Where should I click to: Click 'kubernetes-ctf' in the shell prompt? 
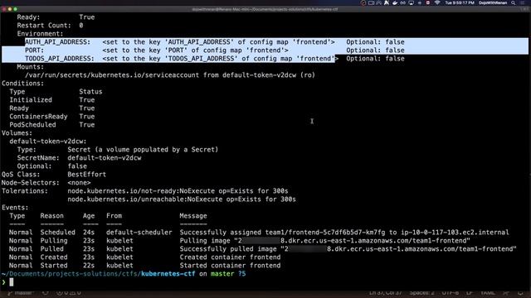(168, 274)
